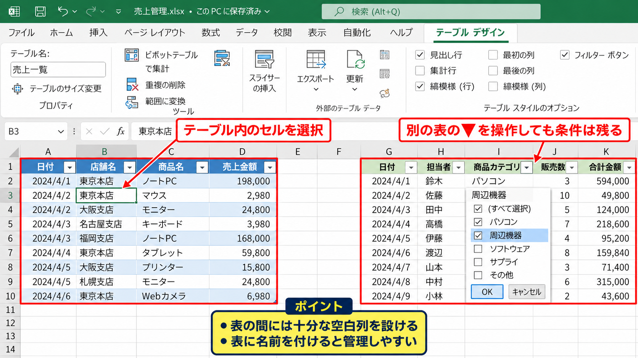Viewport: 638px width, 358px height.
Task: Click the エクスポート table icon
Action: [x=316, y=59]
